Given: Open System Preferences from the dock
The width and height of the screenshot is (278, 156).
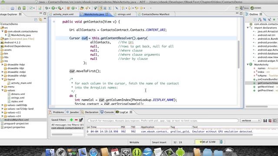Looking at the screenshot, I should (126, 152).
